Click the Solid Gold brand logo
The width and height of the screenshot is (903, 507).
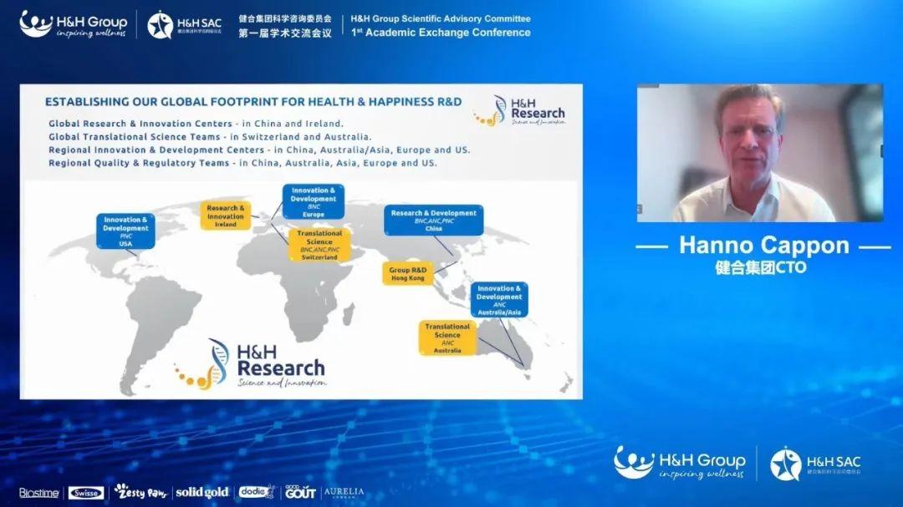coord(202,493)
